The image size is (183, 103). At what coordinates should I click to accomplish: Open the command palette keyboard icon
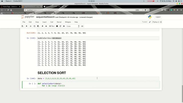click(x=82, y=26)
